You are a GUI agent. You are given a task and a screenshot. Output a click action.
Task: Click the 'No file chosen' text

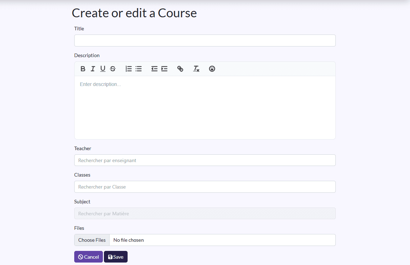tap(128, 240)
